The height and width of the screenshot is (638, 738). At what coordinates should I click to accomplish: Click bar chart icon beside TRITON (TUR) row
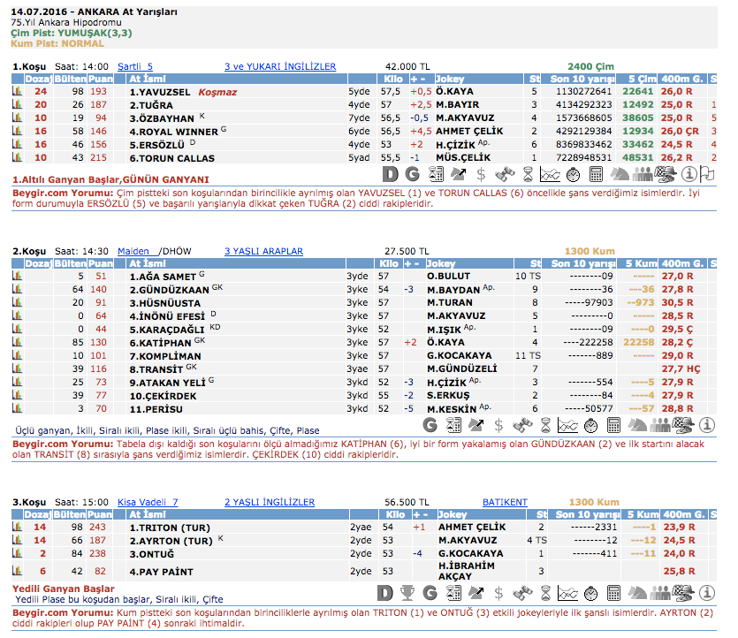[x=16, y=528]
